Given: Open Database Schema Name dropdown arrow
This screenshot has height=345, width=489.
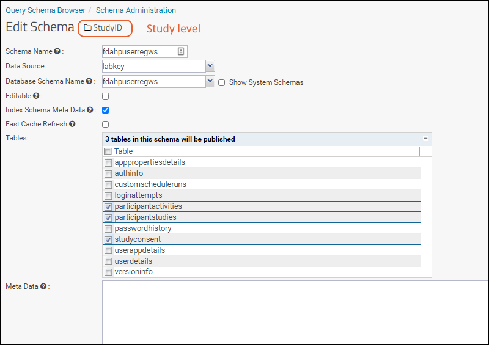Looking at the screenshot, I should click(x=210, y=81).
